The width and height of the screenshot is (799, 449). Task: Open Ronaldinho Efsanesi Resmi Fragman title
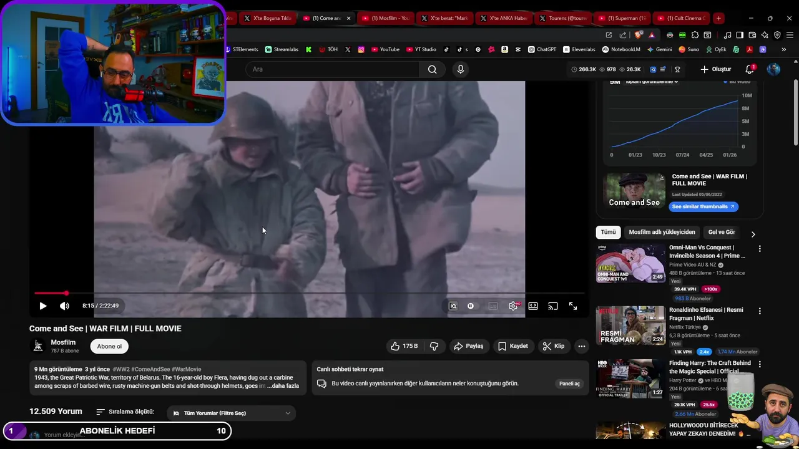click(x=706, y=314)
